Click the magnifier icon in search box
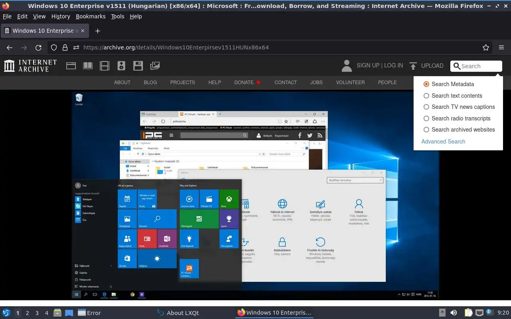The height and width of the screenshot is (319, 511). coord(457,66)
